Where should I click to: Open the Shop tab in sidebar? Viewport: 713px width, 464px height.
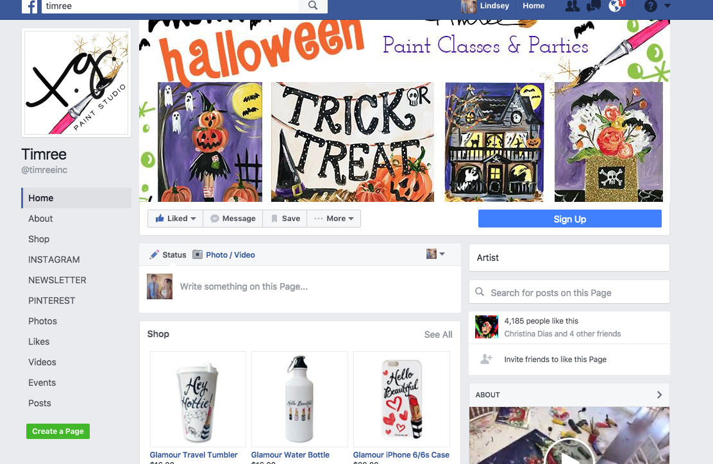tap(38, 239)
